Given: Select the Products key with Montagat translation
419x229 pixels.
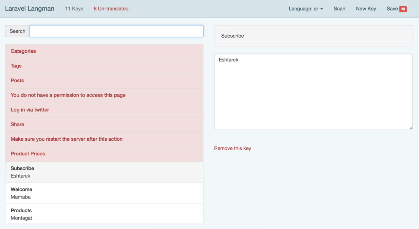Looking at the screenshot, I should click(x=104, y=214).
